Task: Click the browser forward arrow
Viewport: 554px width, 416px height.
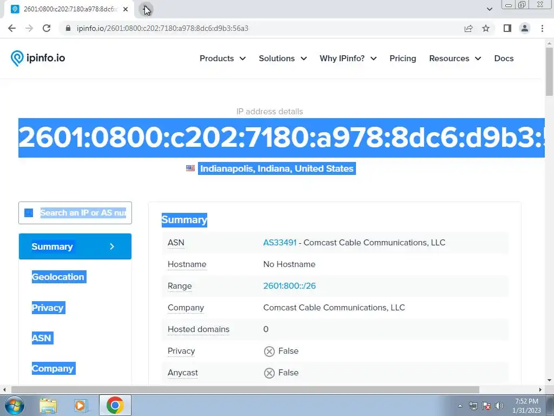Action: pyautogui.click(x=29, y=28)
